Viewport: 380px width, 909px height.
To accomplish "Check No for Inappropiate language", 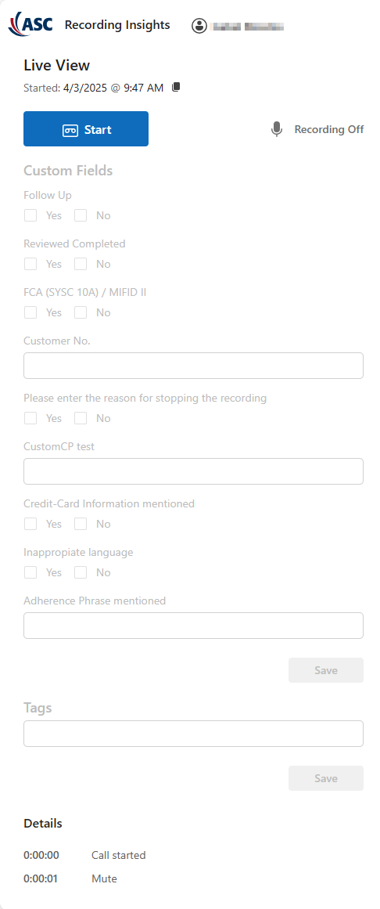I will tap(81, 573).
